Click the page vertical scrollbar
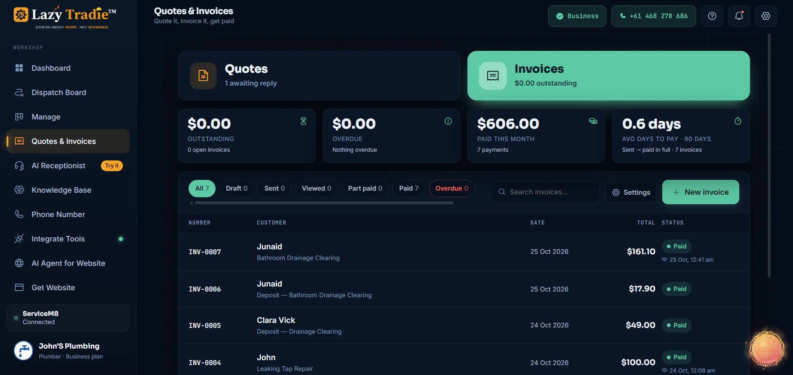This screenshot has height=375, width=793. pos(769,155)
